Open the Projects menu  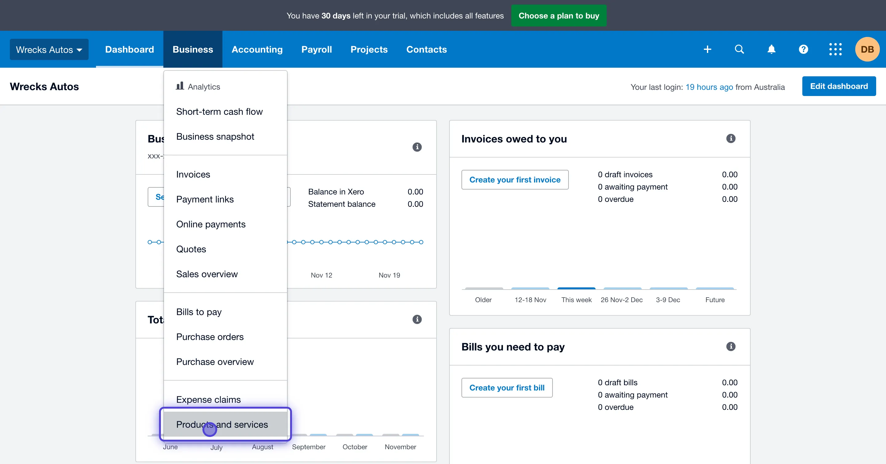(x=369, y=49)
